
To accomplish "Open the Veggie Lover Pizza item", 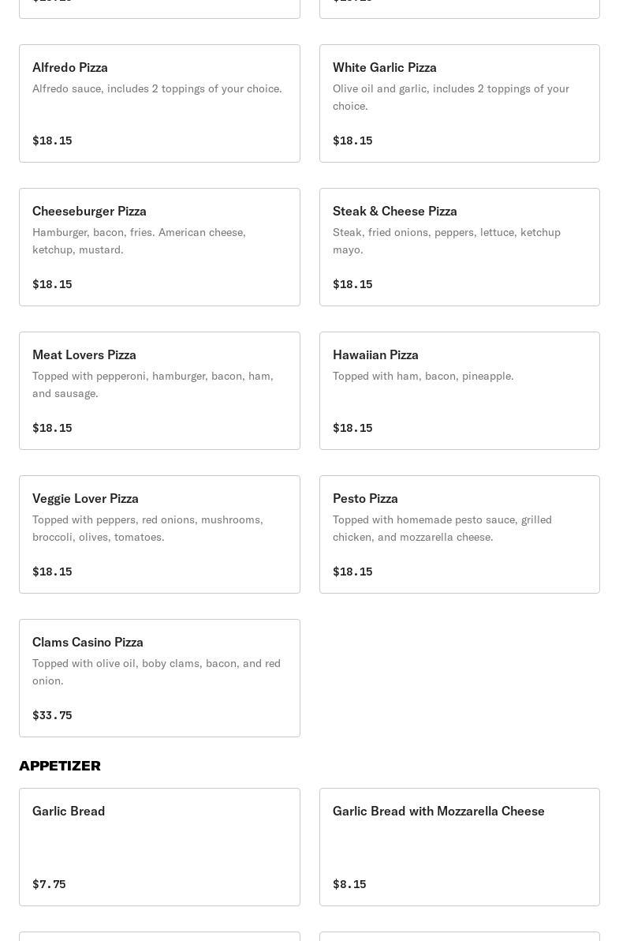I will pos(159,534).
